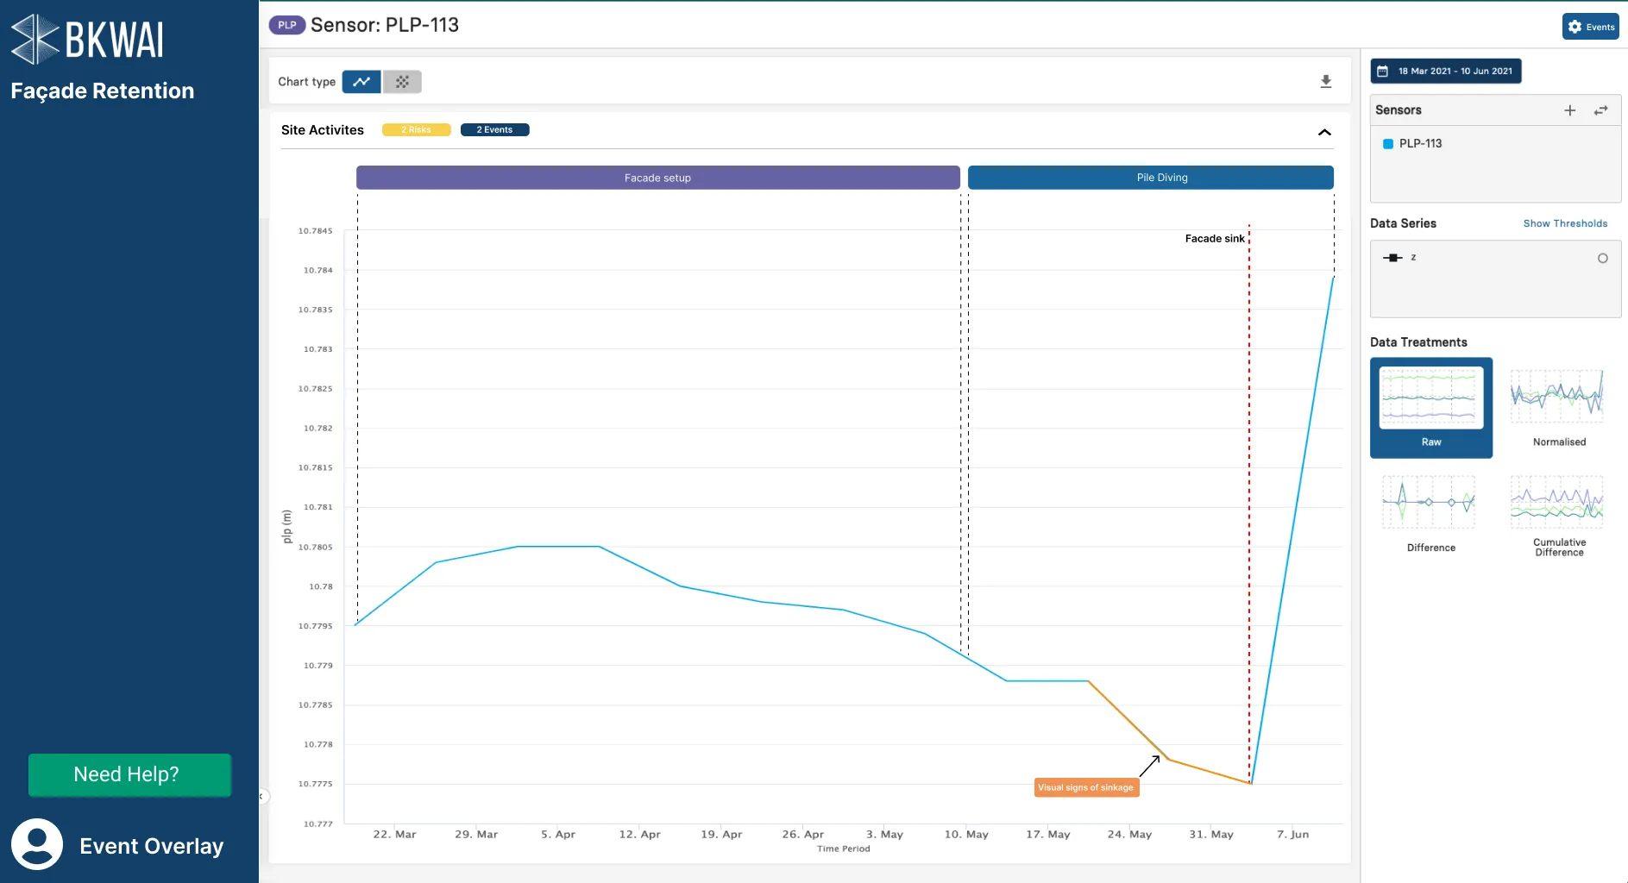Select the line chart type icon

[x=361, y=82]
